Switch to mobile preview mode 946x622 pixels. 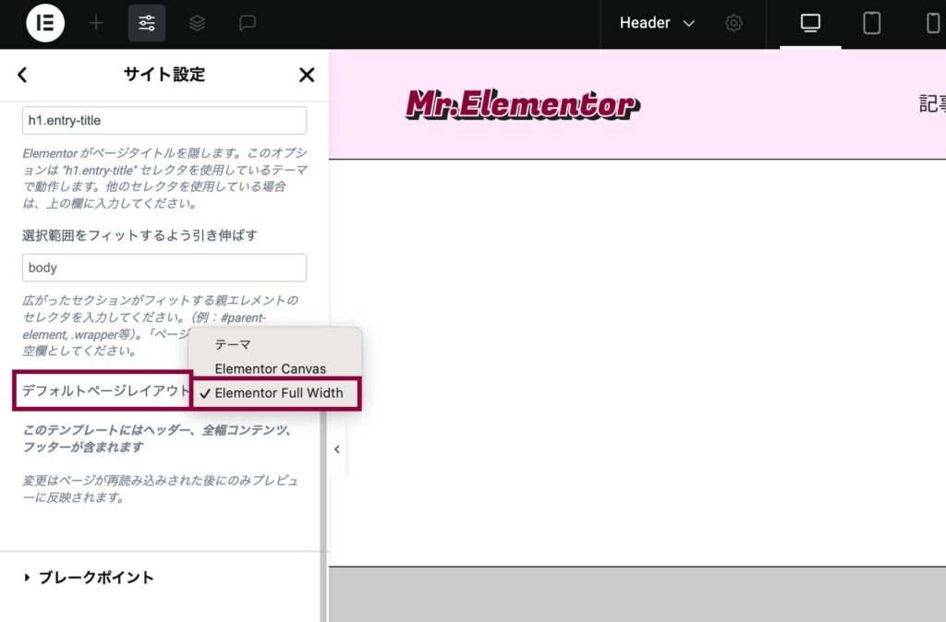[x=933, y=23]
